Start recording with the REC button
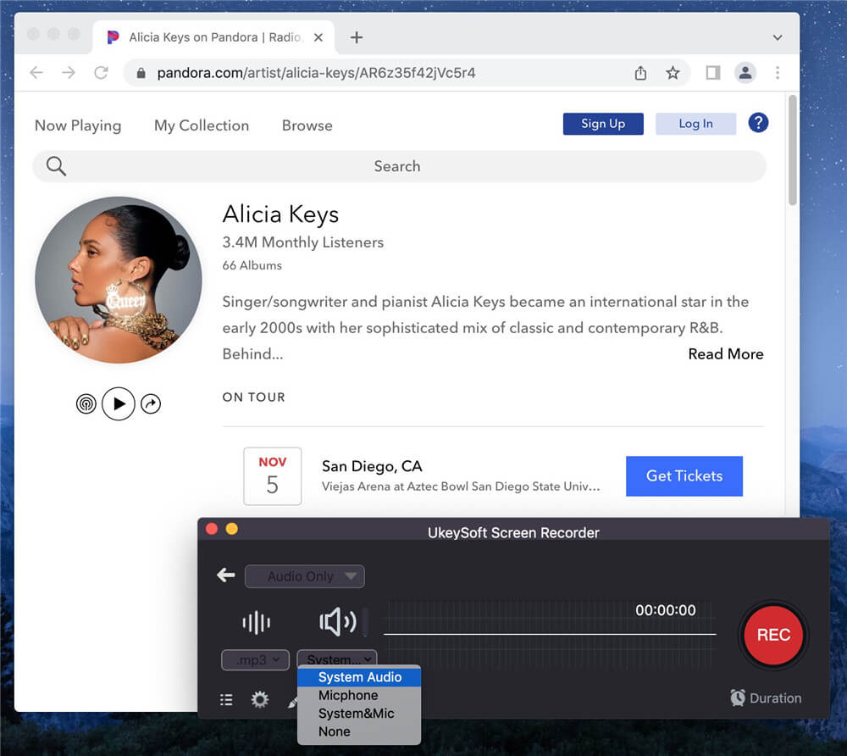The height and width of the screenshot is (756, 847). click(773, 635)
